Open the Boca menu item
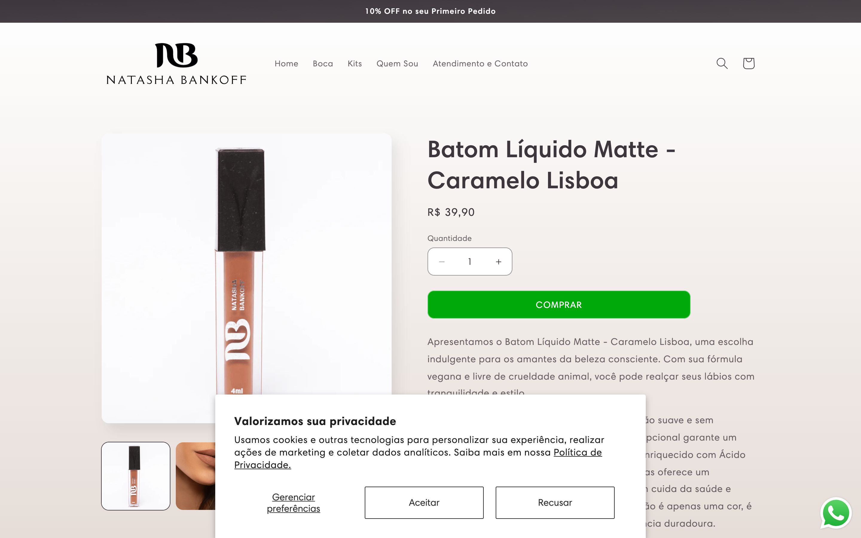 [323, 63]
